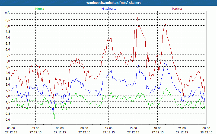Click the 5,0 y-axis value
Image resolution: width=217 pixels, height=135 pixels.
[x=8, y=61]
